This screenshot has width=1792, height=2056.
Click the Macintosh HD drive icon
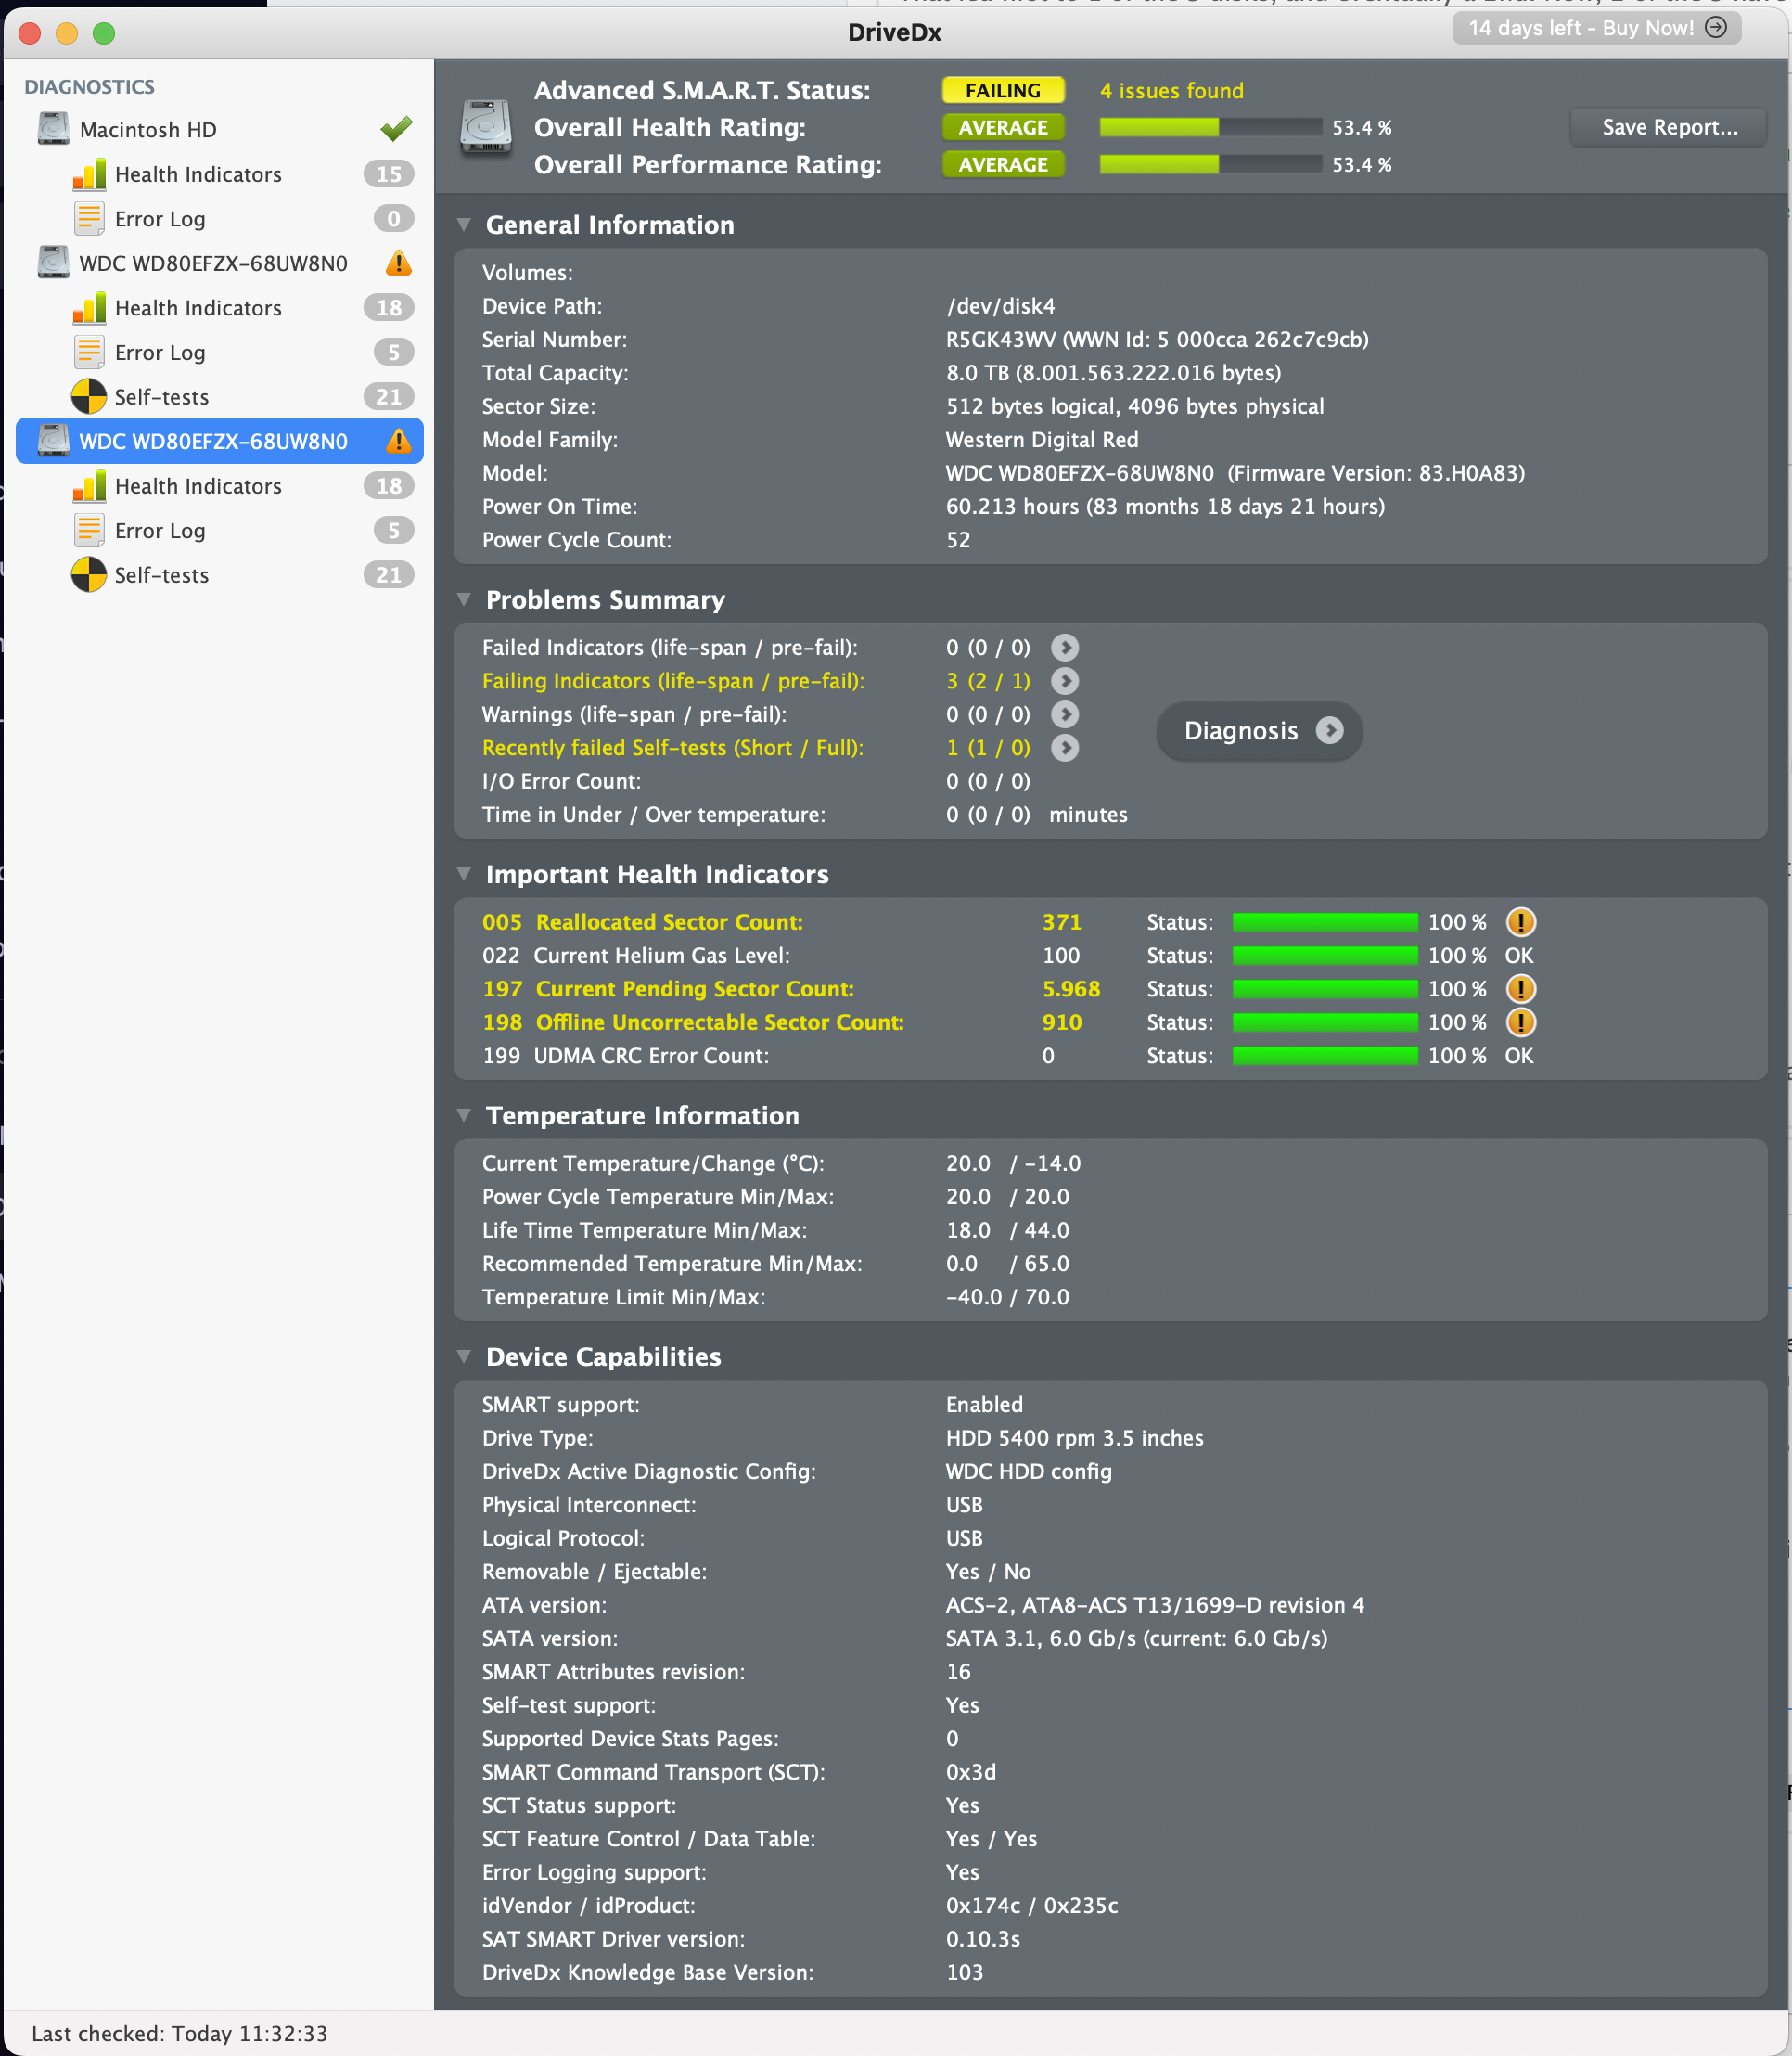53,129
